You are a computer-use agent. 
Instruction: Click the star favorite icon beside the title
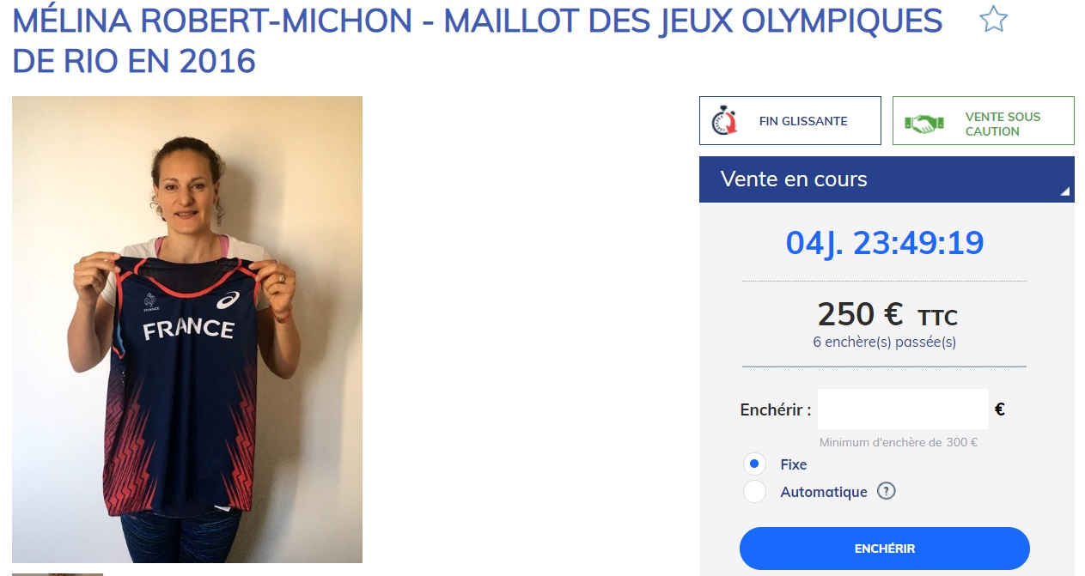993,19
